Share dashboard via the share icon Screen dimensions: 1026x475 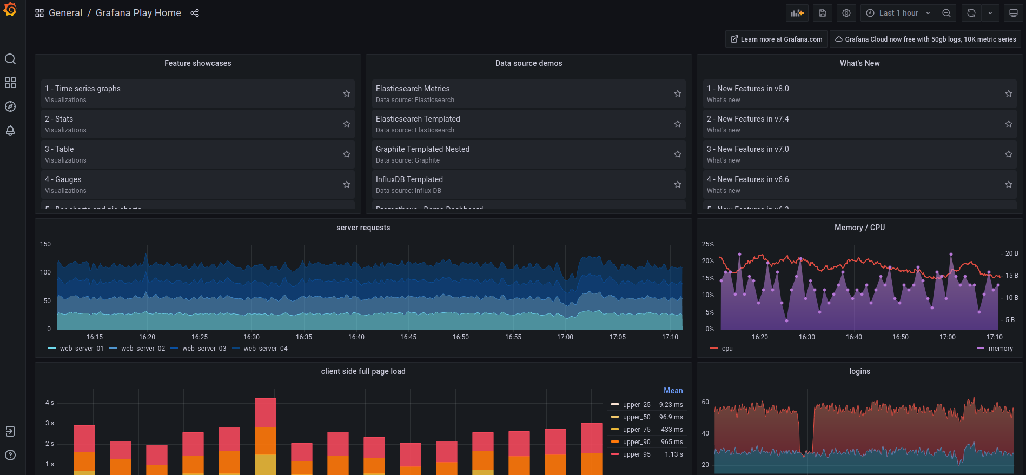click(x=195, y=13)
